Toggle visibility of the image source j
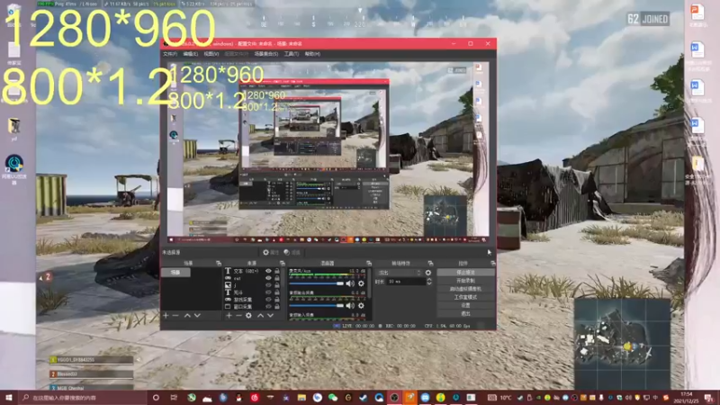This screenshot has height=405, width=720. tap(268, 285)
